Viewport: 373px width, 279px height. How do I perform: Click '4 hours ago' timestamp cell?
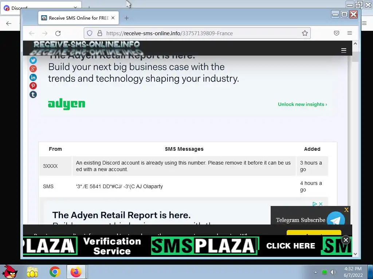[x=312, y=186]
